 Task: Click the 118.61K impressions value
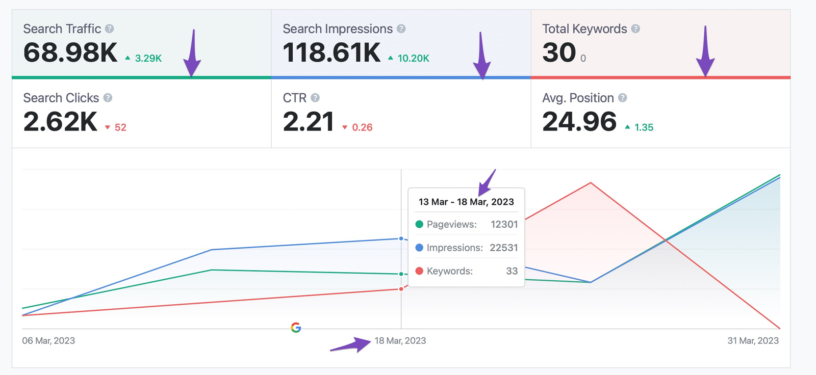pyautogui.click(x=331, y=53)
